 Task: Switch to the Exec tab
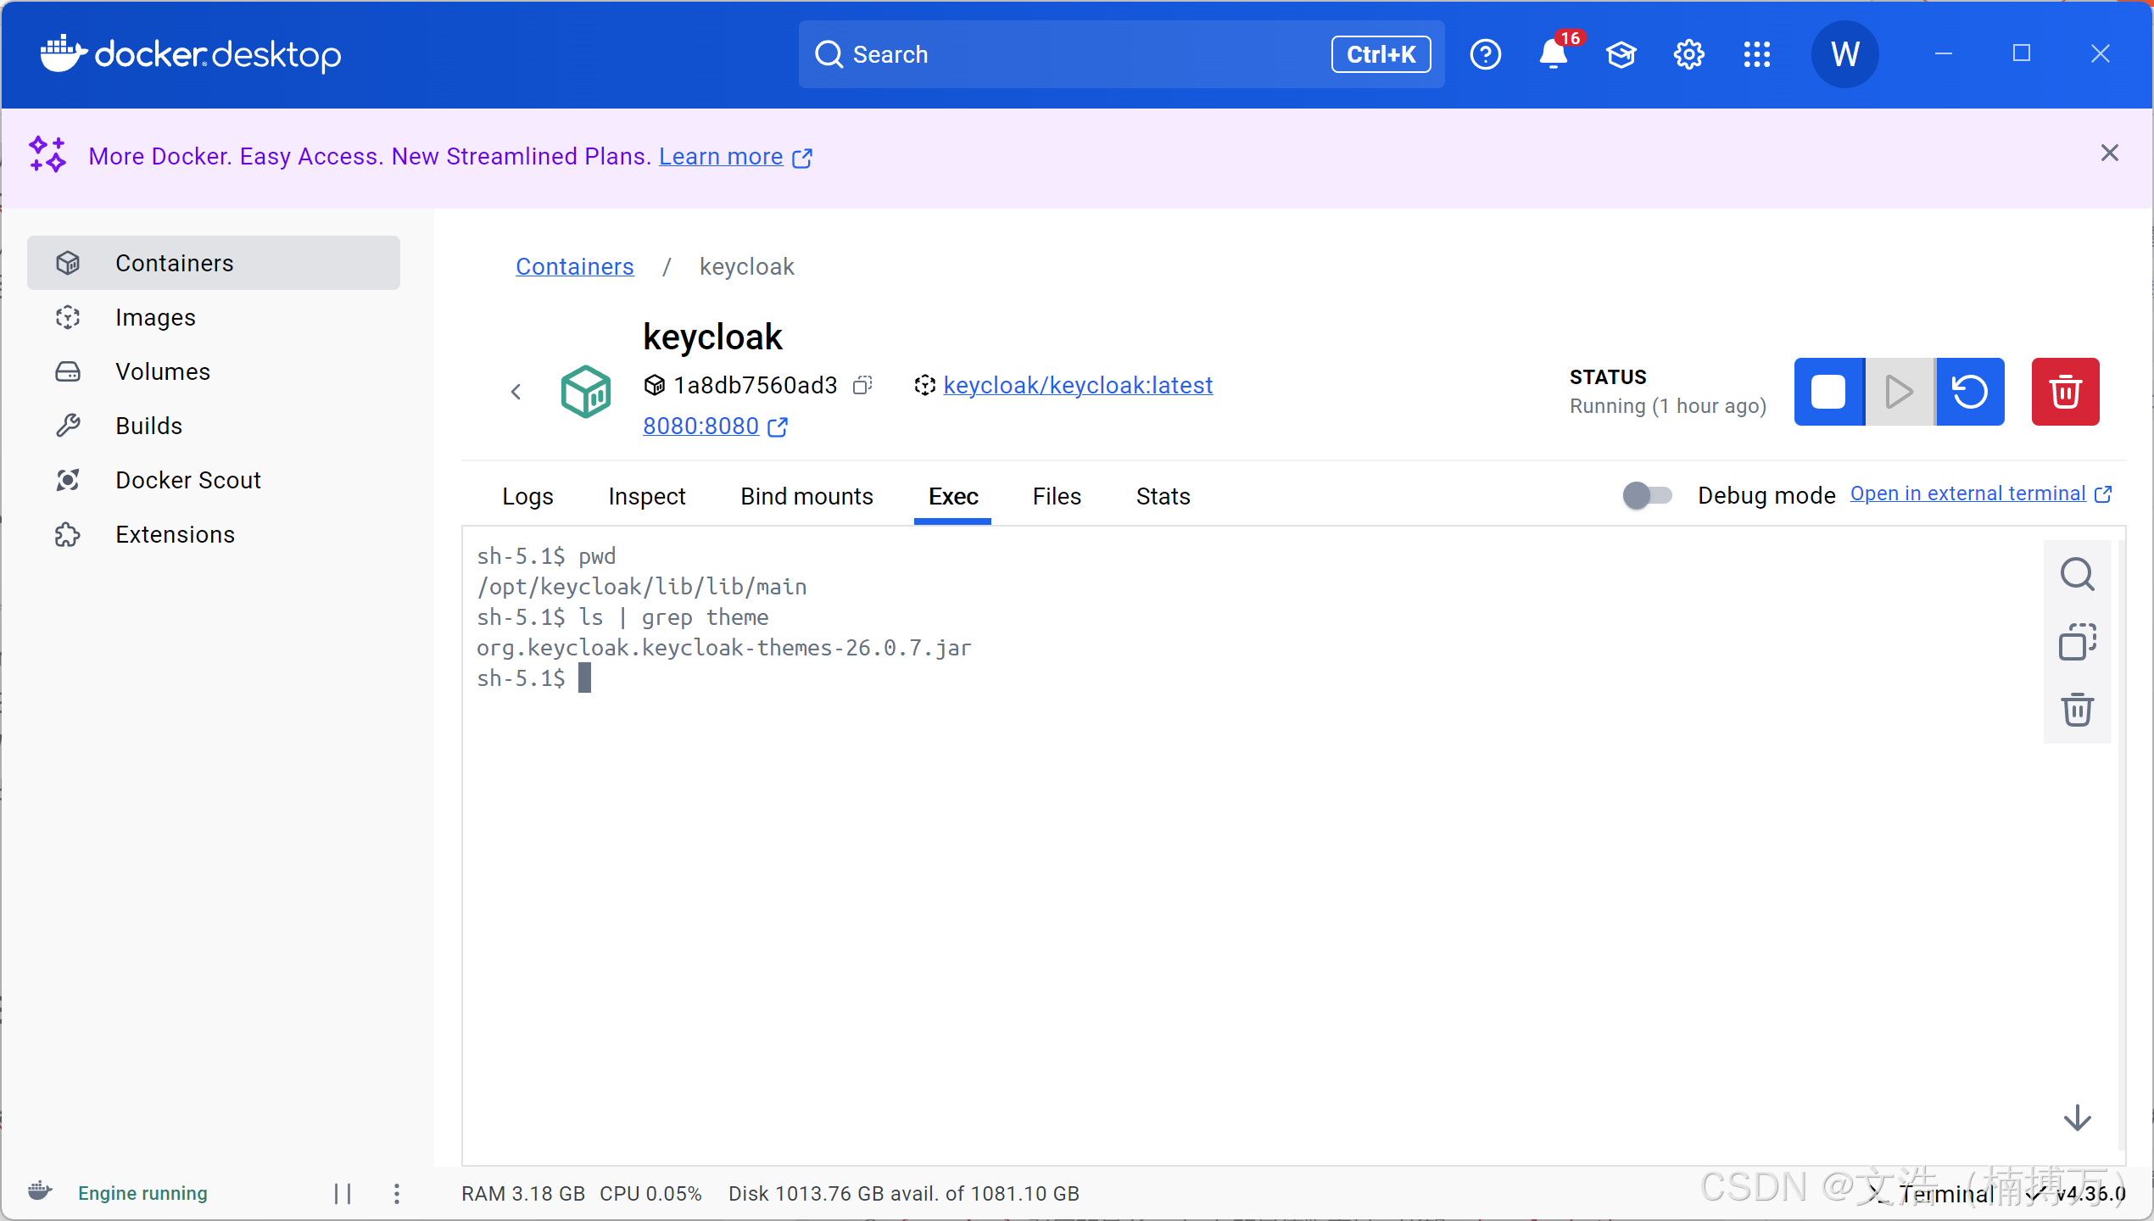(x=952, y=496)
